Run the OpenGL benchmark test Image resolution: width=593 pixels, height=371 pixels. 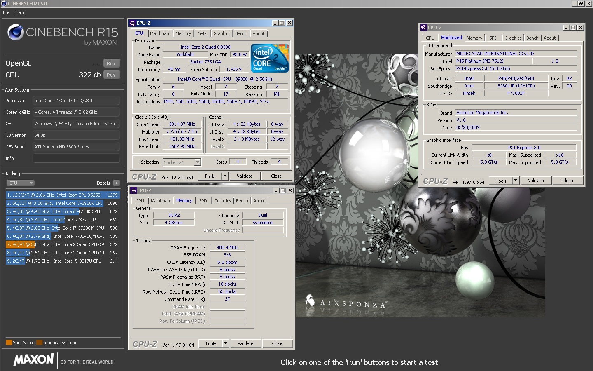click(x=111, y=63)
